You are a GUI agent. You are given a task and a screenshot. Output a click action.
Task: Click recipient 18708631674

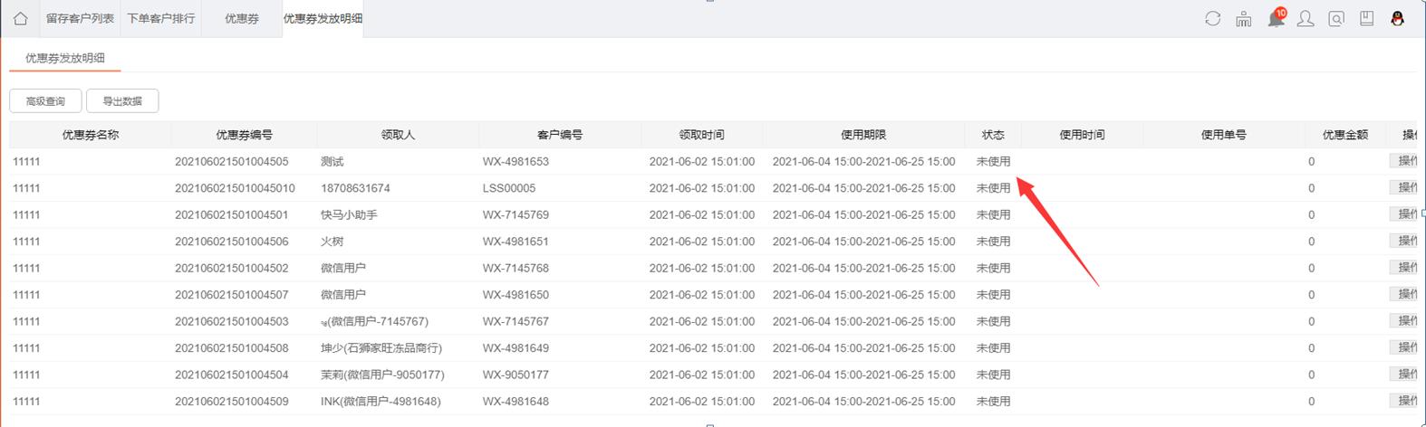(355, 188)
